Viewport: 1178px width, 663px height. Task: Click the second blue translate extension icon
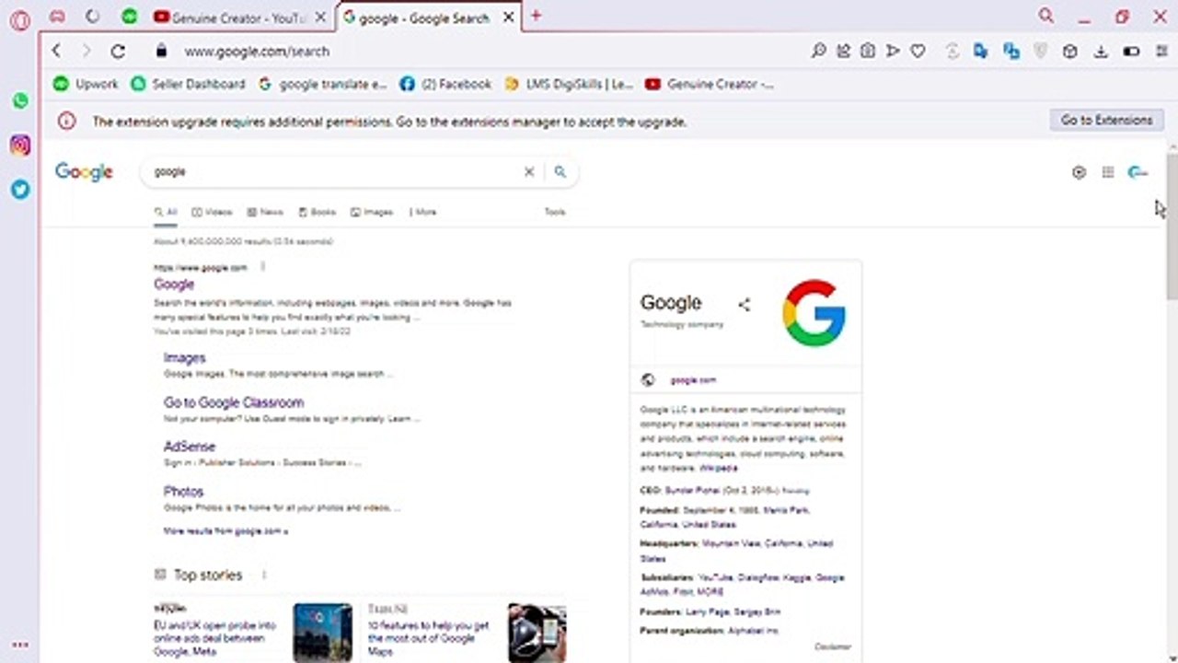pyautogui.click(x=1011, y=52)
